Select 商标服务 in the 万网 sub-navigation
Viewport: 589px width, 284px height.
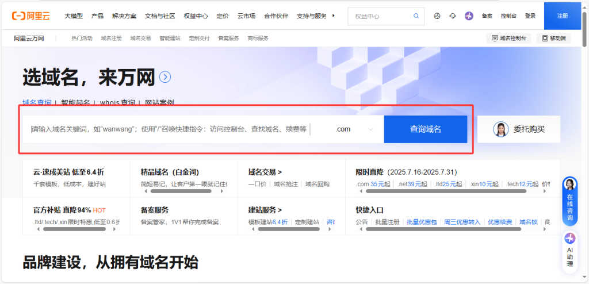(258, 39)
